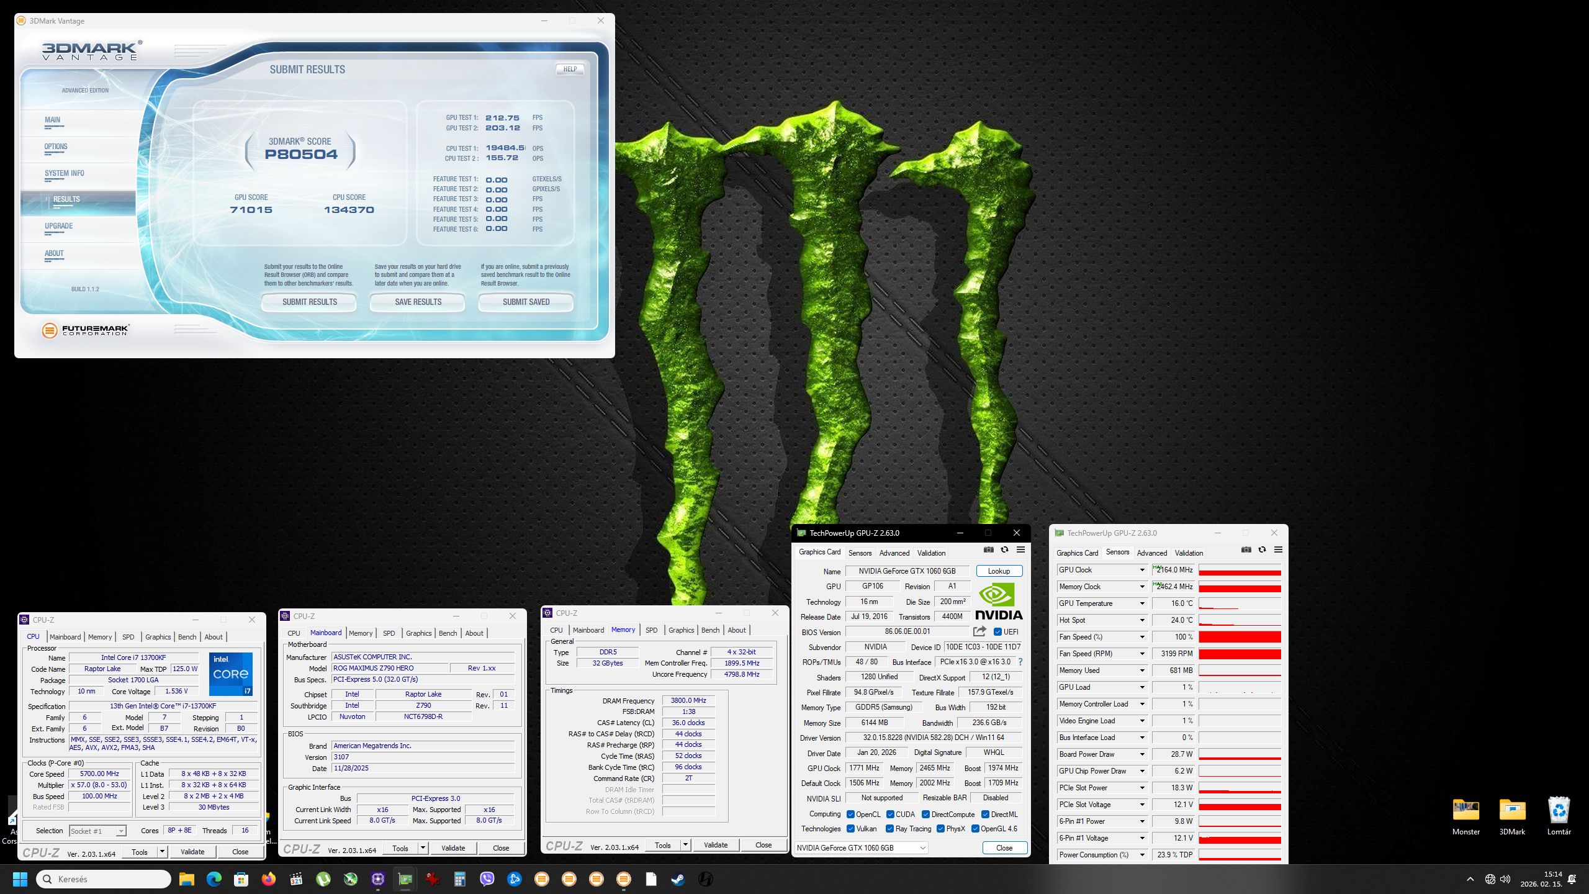Viewport: 1589px width, 894px height.
Task: Click Bus Interface question mark icon
Action: point(1020,662)
